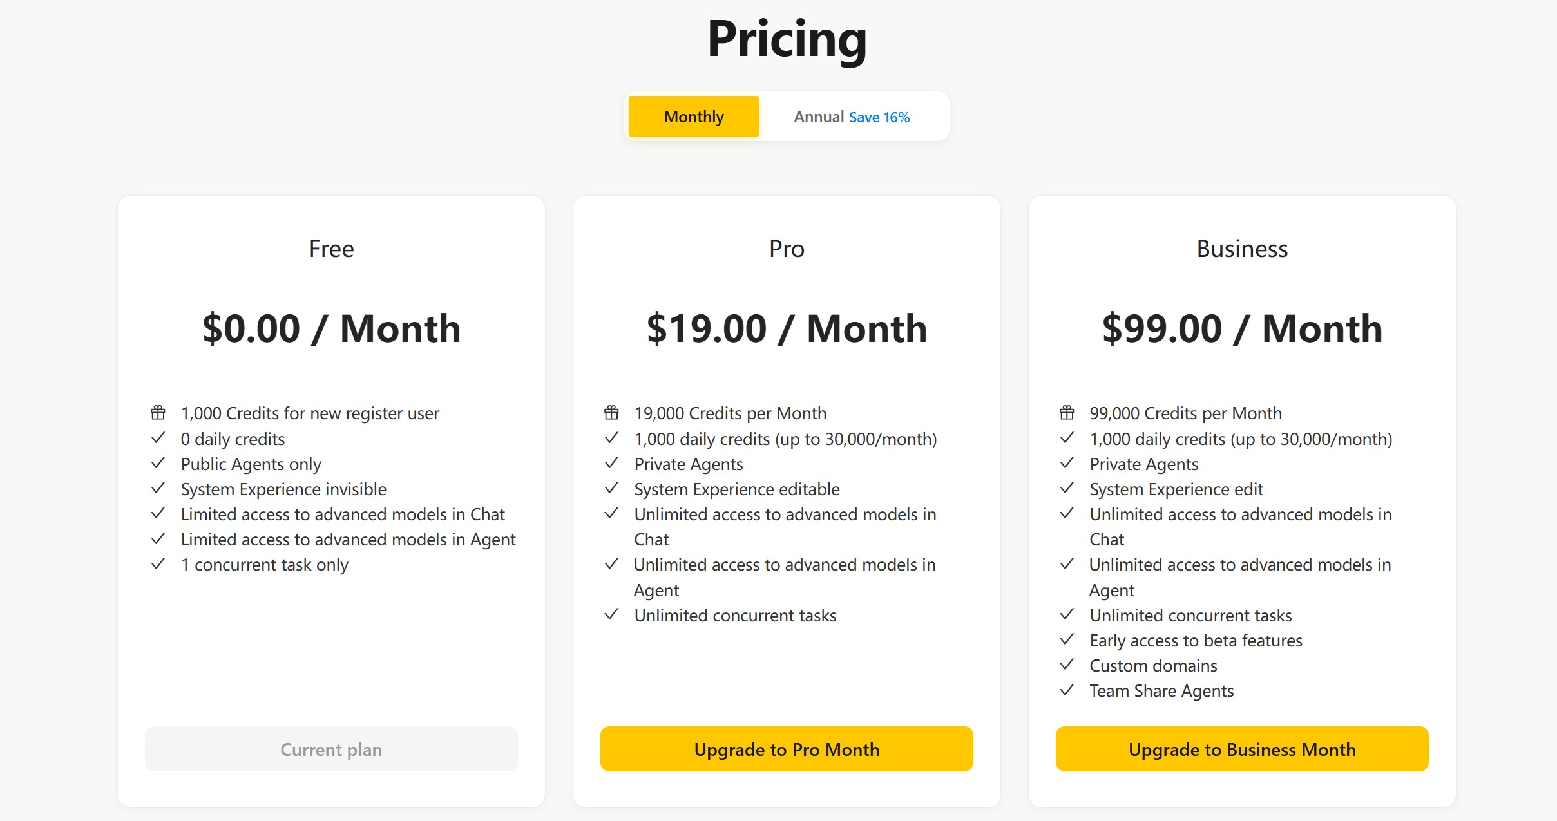
Task: Click the gift icon beside 19,000 Credits
Action: click(611, 413)
